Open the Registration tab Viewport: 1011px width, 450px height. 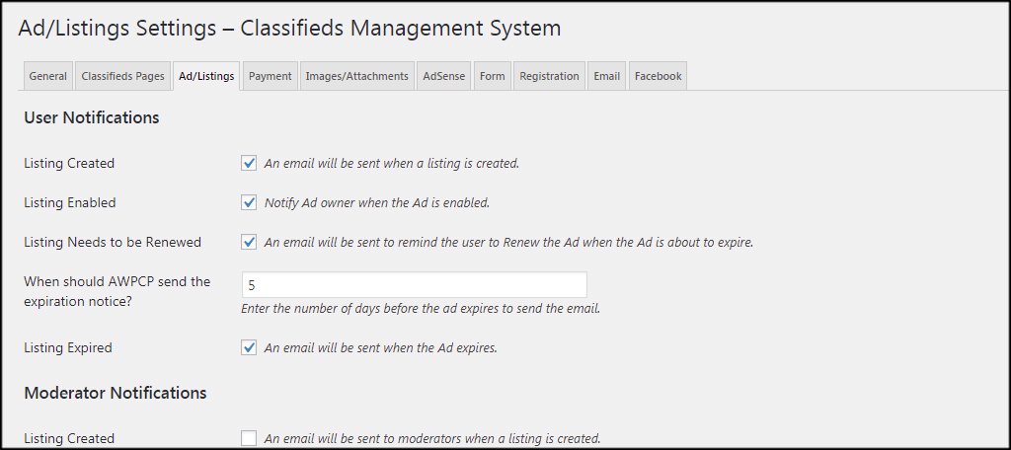pyautogui.click(x=549, y=76)
